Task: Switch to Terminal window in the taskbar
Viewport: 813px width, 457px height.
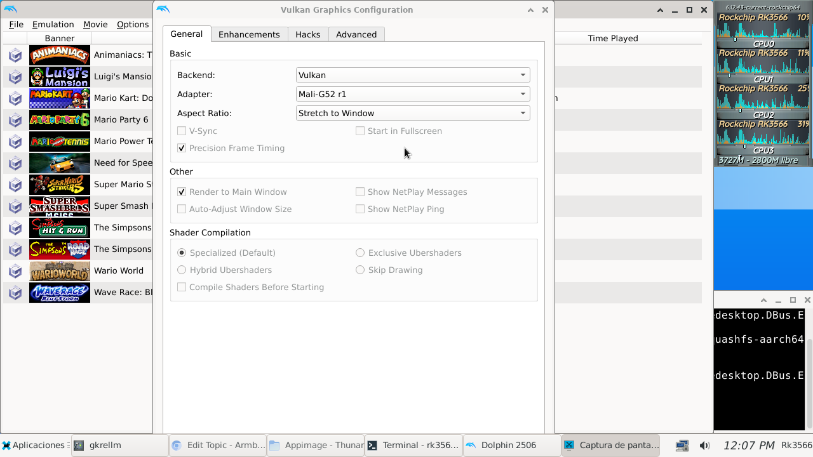Action: coord(413,446)
